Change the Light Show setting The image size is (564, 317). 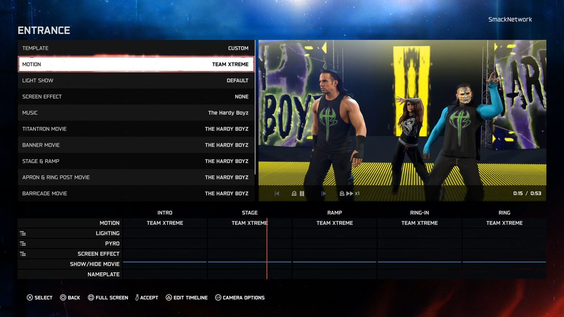pos(136,80)
